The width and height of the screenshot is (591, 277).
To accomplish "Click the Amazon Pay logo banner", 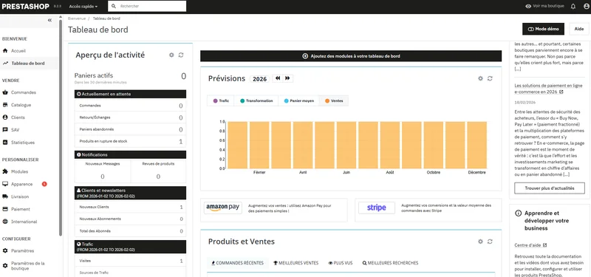I will coord(223,208).
